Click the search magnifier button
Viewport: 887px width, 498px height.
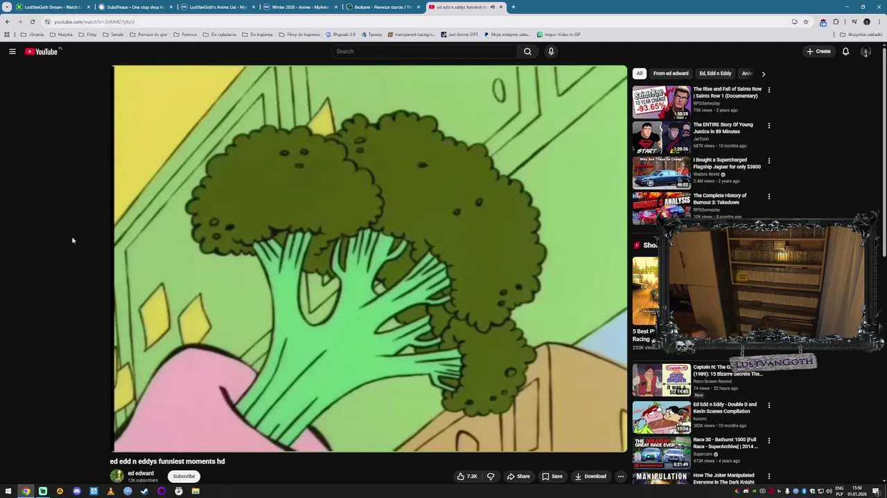[527, 51]
